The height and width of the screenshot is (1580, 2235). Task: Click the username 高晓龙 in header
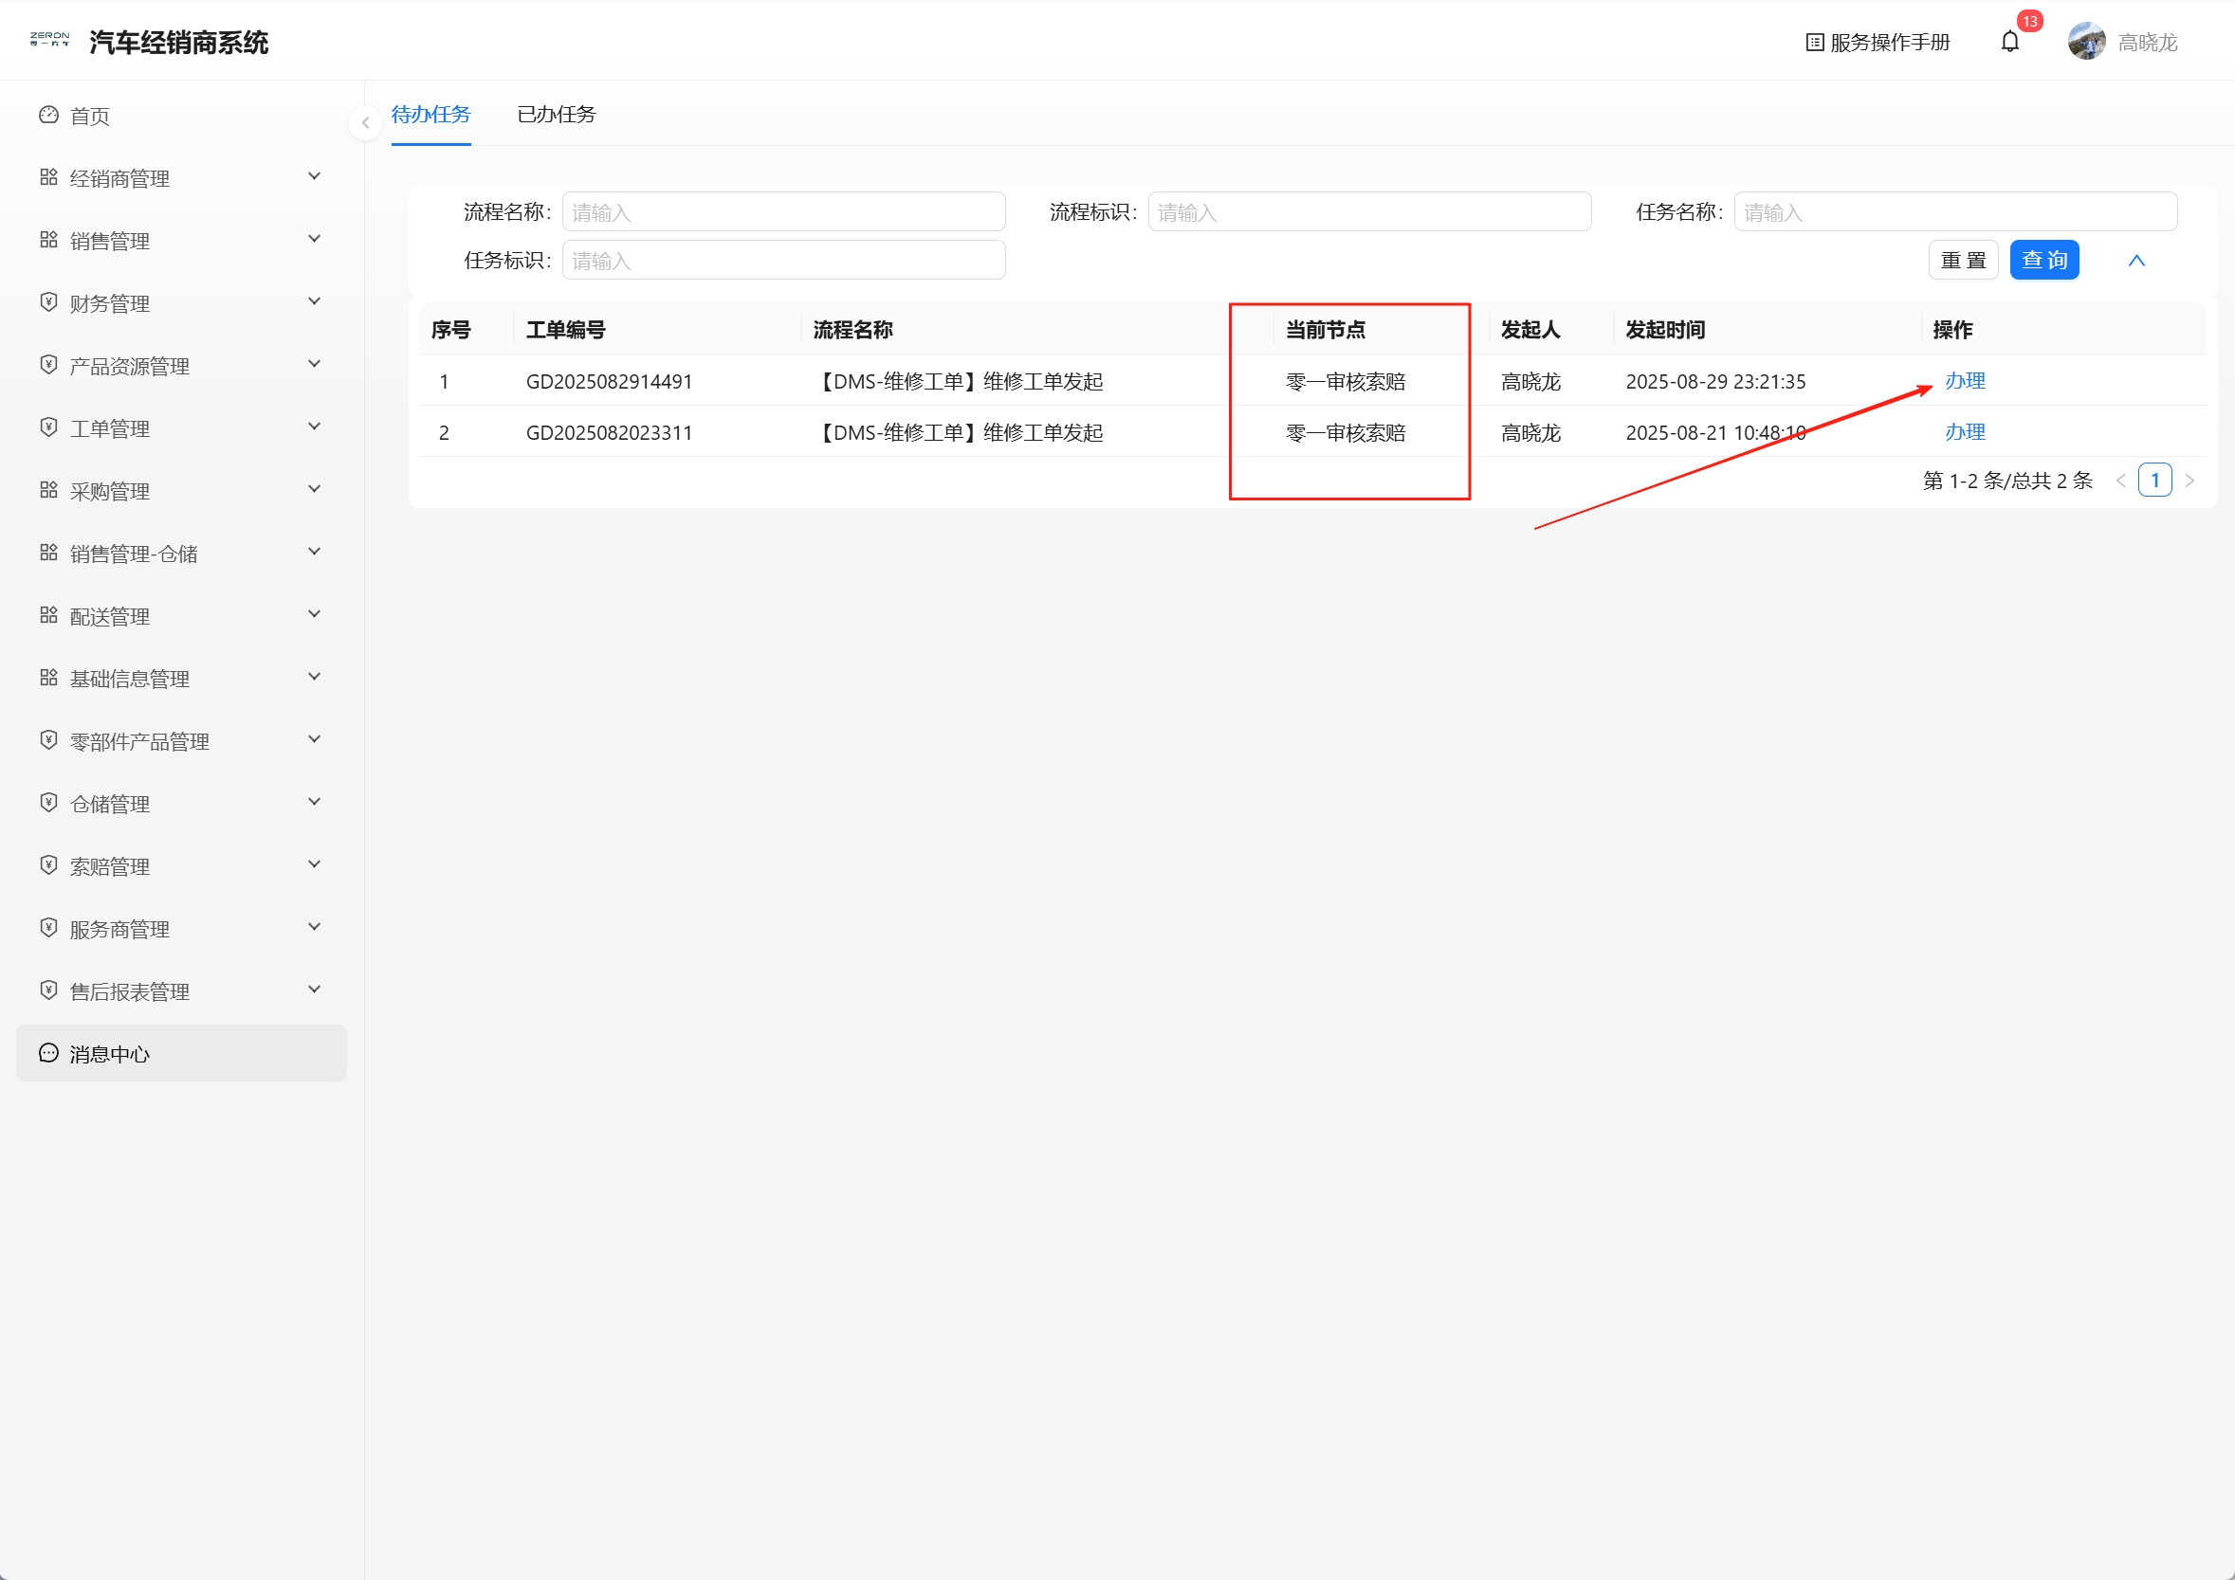coord(2148,43)
